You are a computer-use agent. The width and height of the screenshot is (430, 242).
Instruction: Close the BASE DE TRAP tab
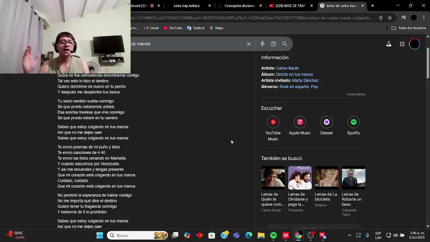311,6
